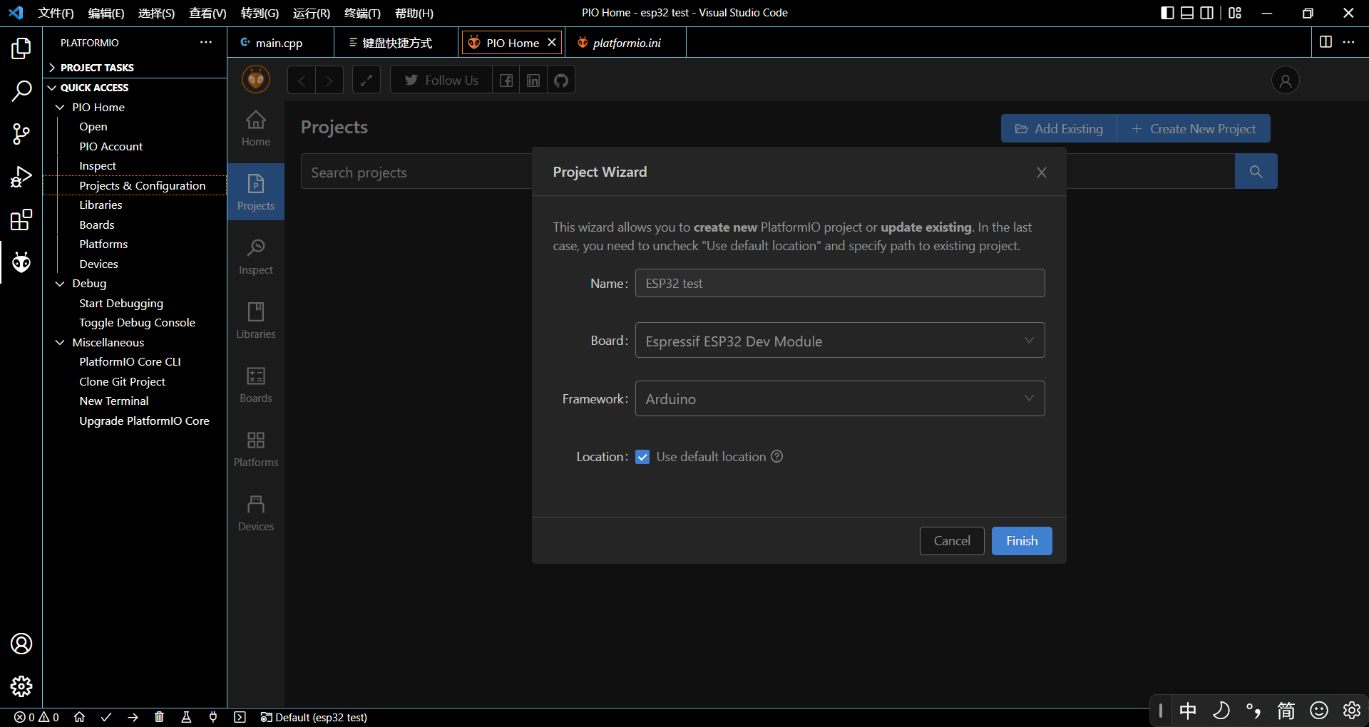Open Source Control view
The image size is (1369, 727).
click(21, 134)
